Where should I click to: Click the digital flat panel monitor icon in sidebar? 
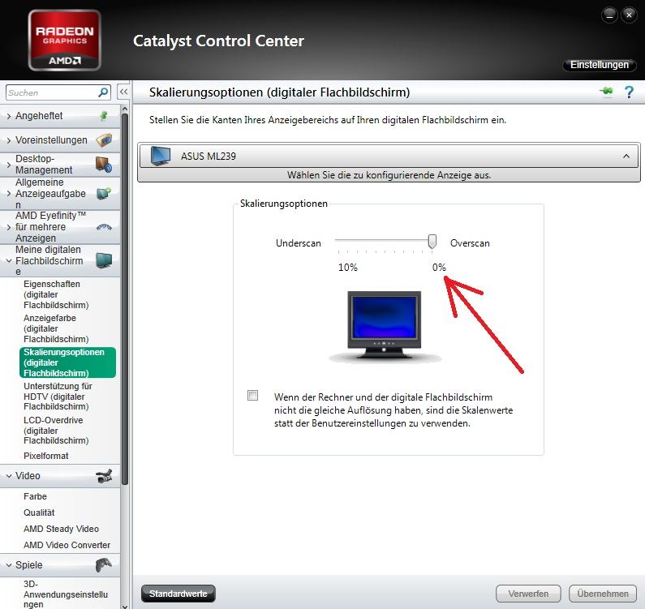pos(104,260)
